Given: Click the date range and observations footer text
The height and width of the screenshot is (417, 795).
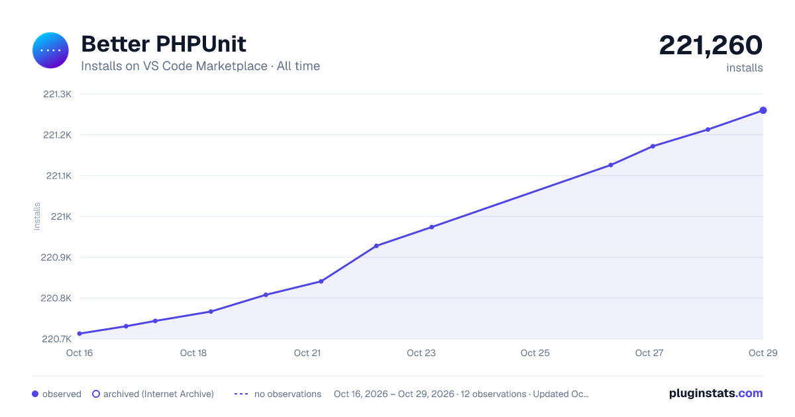Looking at the screenshot, I should pyautogui.click(x=461, y=394).
